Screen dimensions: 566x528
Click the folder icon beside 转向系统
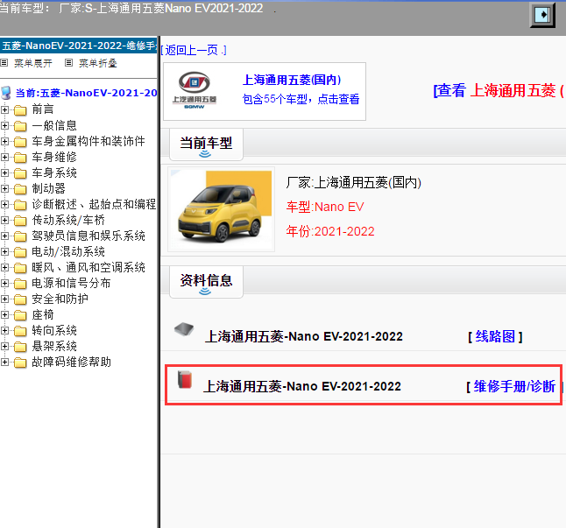[x=20, y=331]
